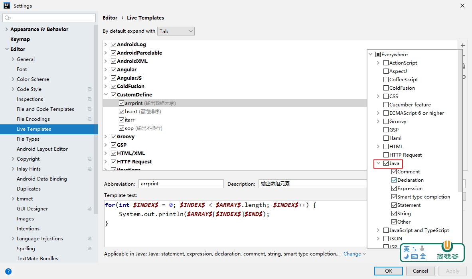Click the plus icon to add template
The image size is (472, 279).
point(463,46)
